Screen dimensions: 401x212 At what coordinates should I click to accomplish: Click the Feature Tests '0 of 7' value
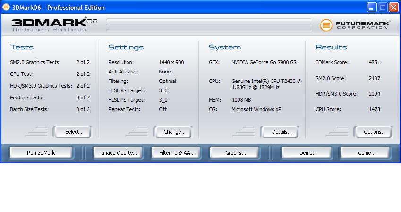[83, 98]
